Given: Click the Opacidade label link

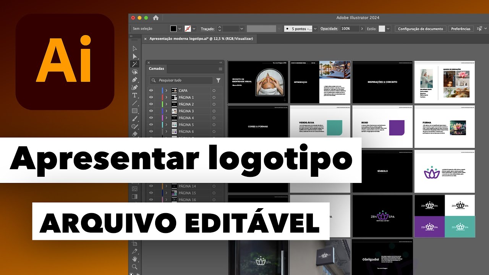Looking at the screenshot, I should point(329,29).
